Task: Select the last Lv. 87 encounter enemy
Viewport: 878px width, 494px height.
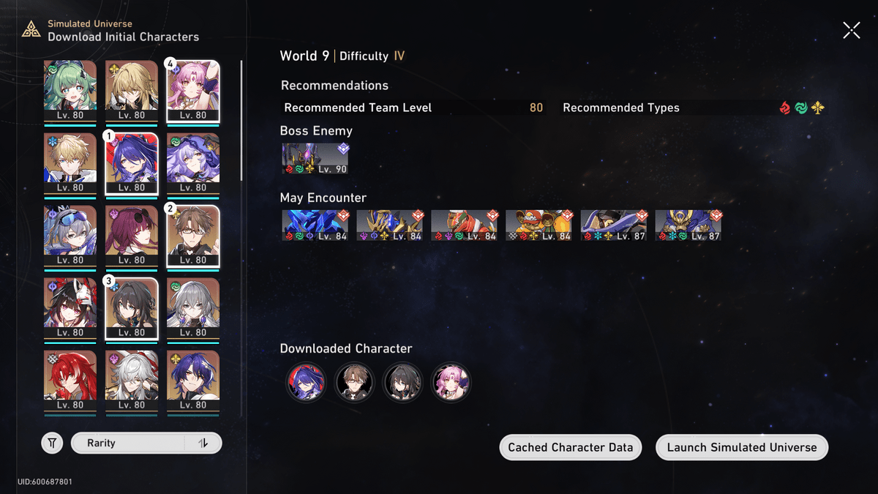Action: pyautogui.click(x=688, y=225)
